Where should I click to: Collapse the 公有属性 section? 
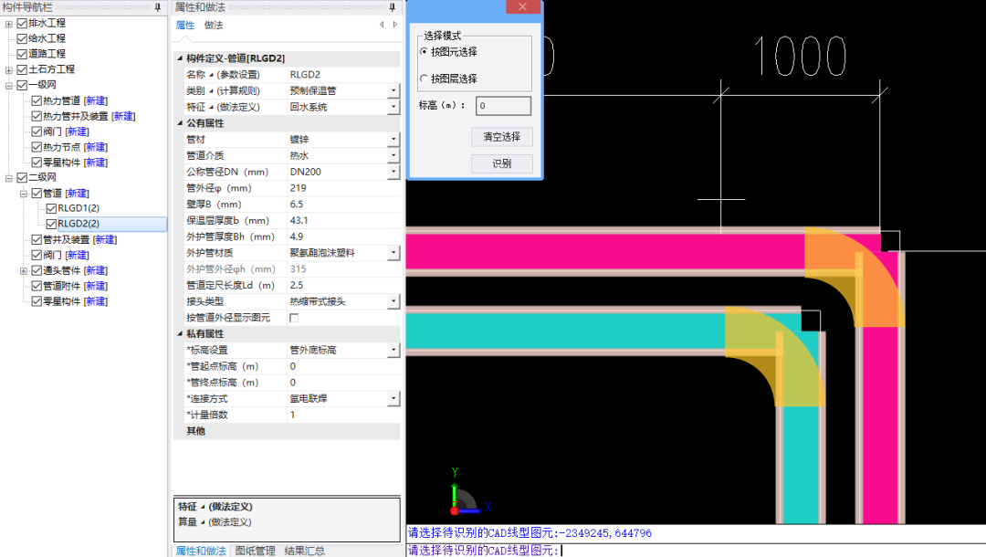[180, 123]
